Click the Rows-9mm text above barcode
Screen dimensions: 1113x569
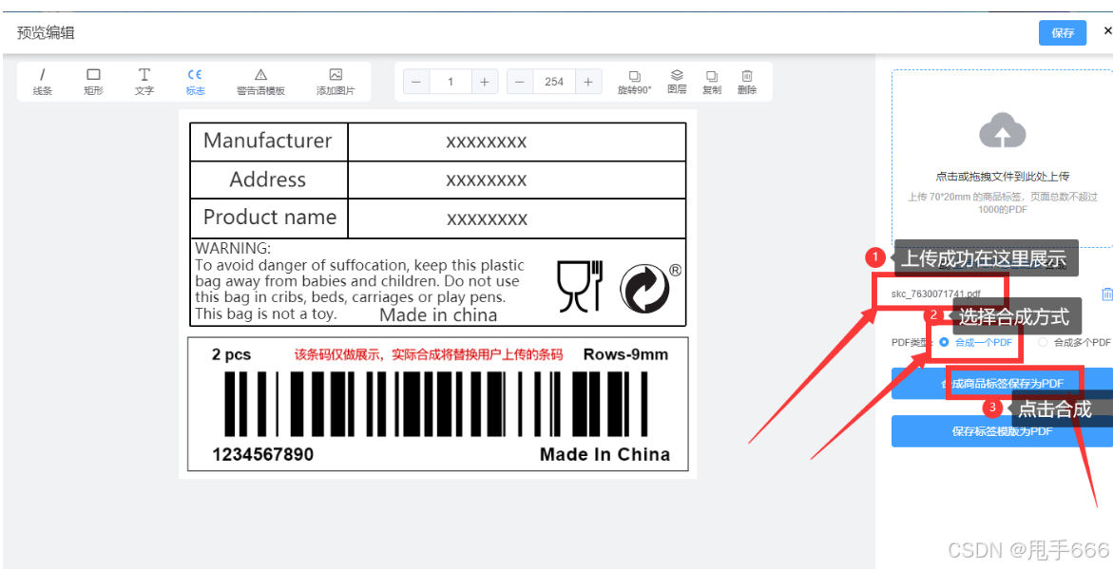tap(625, 354)
